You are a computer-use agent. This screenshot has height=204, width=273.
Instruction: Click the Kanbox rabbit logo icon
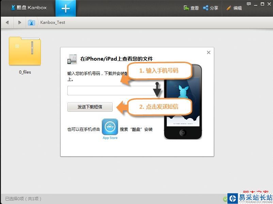pos(14,7)
